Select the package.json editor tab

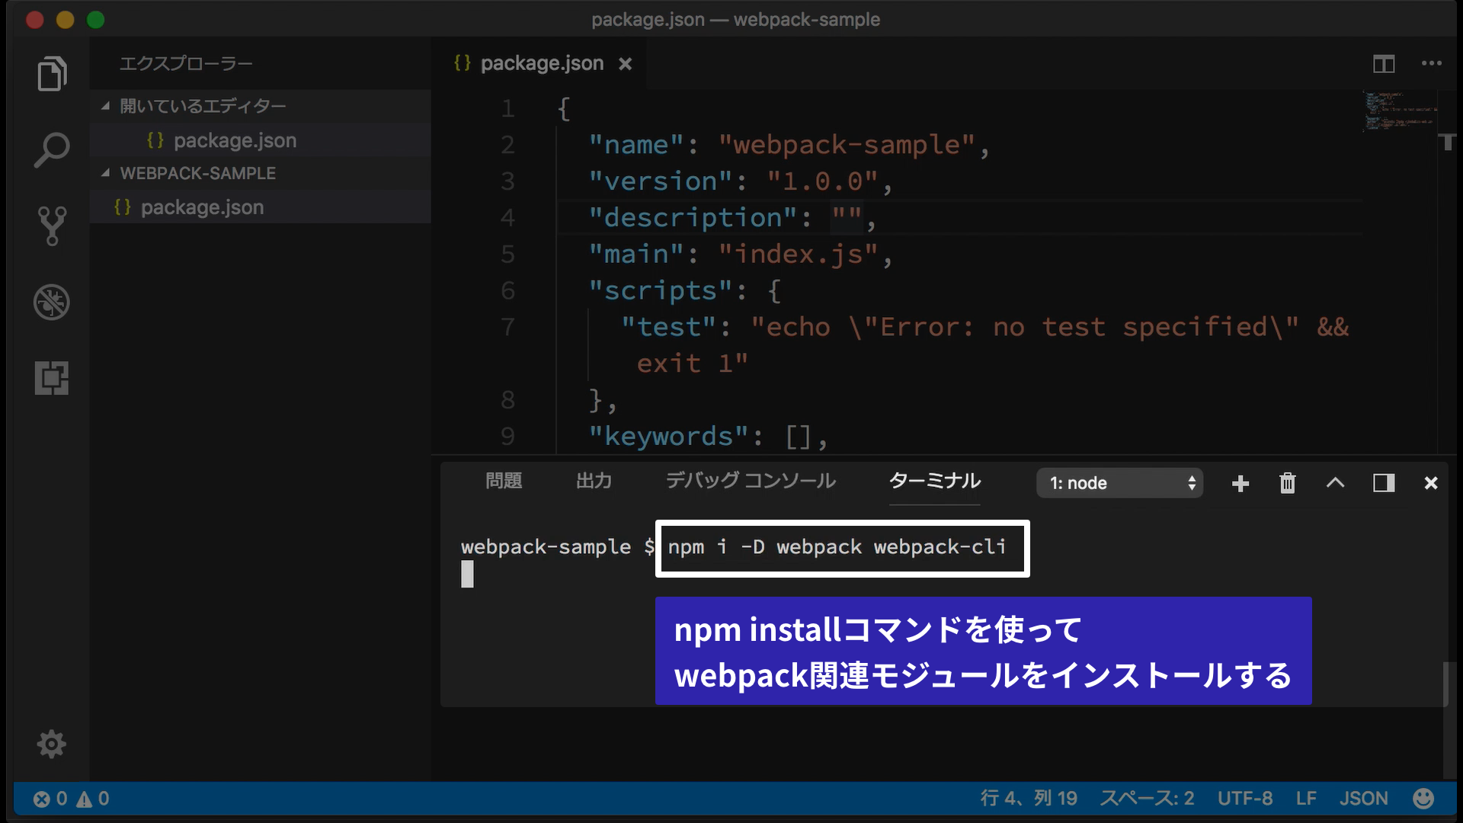pyautogui.click(x=541, y=64)
